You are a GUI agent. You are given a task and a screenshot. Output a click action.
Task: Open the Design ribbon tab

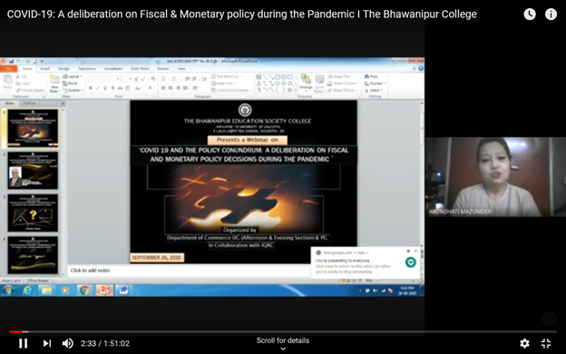[64, 69]
